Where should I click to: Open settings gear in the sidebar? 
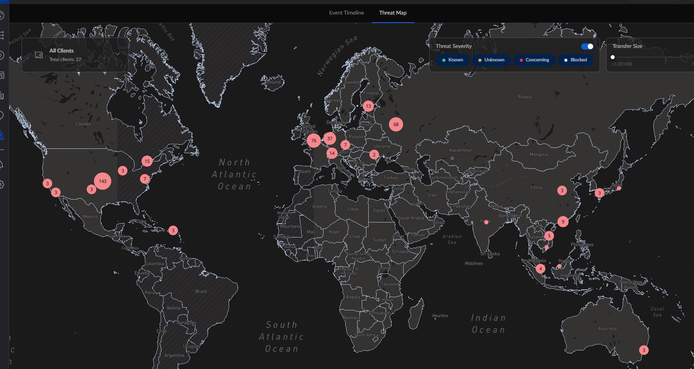point(2,184)
